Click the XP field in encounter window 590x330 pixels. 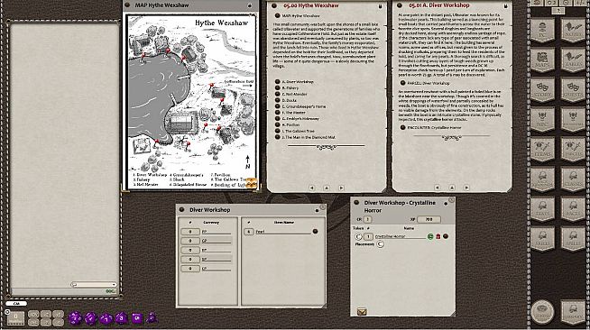[x=429, y=219]
